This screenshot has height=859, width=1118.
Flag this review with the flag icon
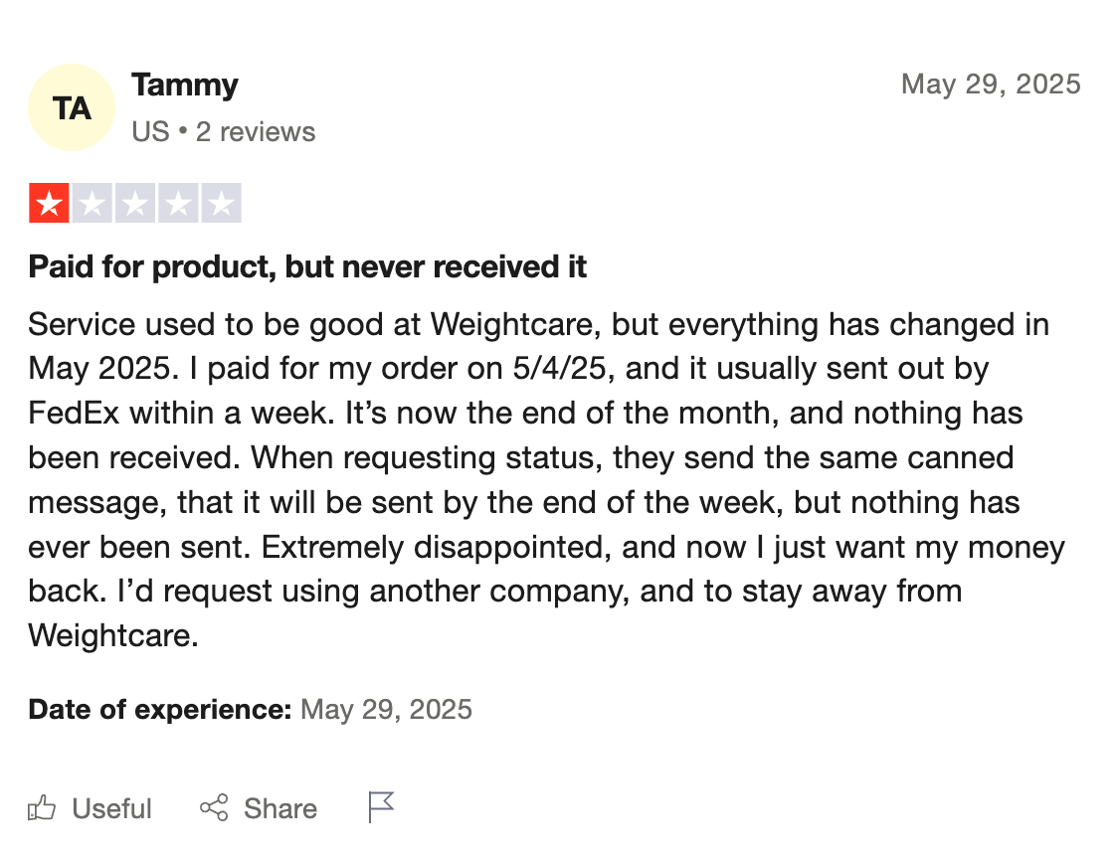tap(381, 807)
